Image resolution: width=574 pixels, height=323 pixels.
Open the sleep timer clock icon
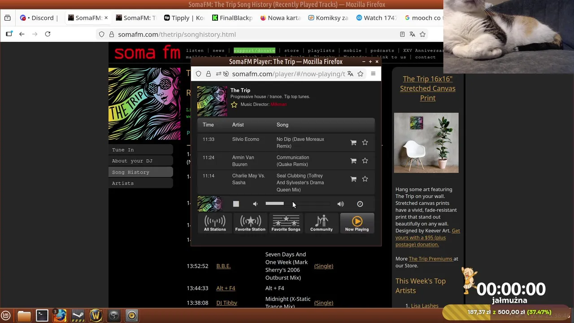click(360, 204)
